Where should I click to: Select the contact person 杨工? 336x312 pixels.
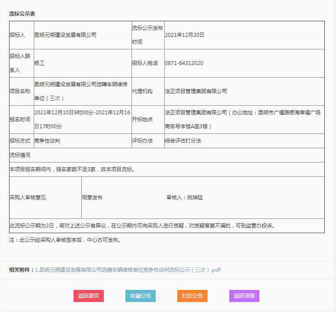click(39, 63)
